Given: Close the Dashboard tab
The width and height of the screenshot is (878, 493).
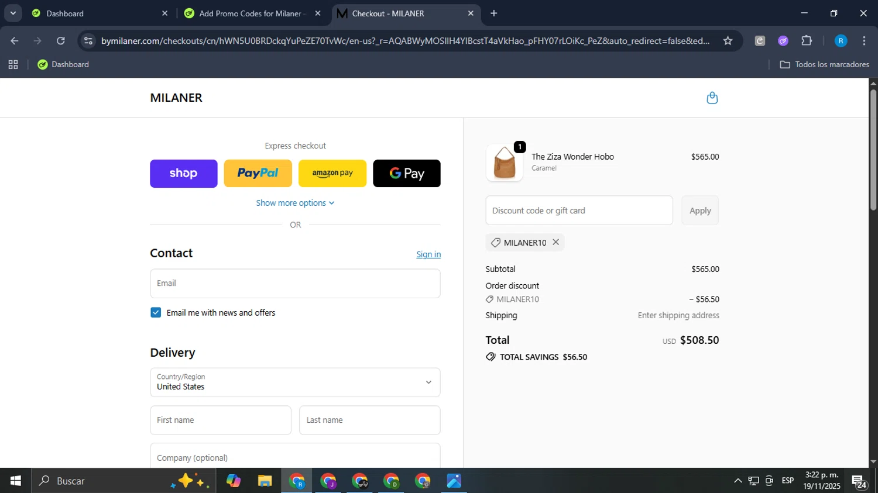Looking at the screenshot, I should coord(164,13).
